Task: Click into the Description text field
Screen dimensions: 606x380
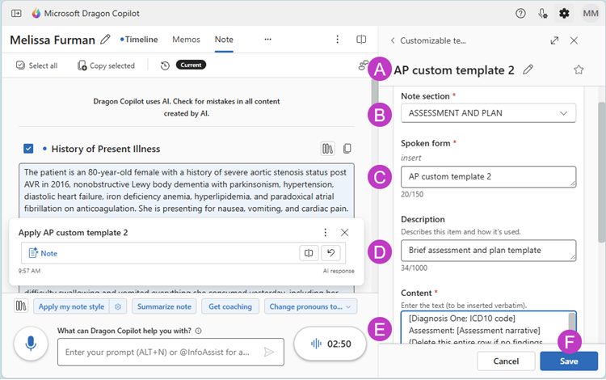Action: (x=488, y=251)
